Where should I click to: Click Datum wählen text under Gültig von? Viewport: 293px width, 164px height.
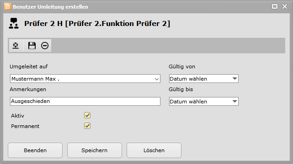[x=188, y=79]
